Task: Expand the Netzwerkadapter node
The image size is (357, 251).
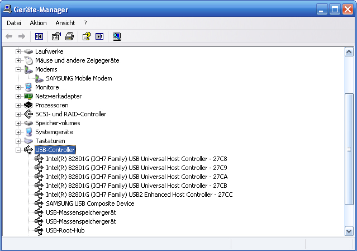Action: pyautogui.click(x=18, y=96)
